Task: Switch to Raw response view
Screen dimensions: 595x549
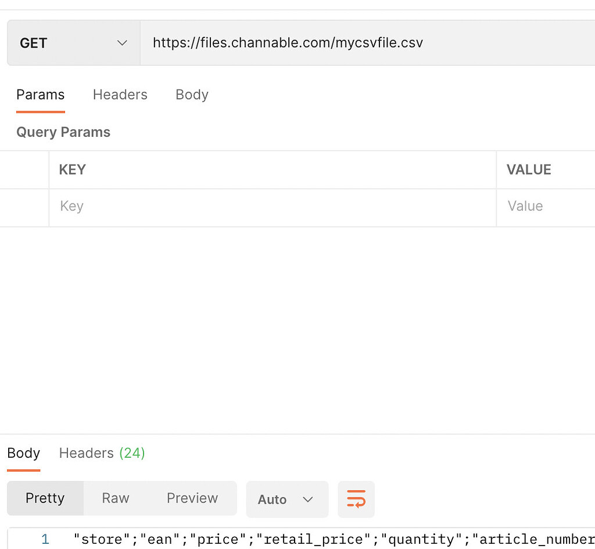Action: pyautogui.click(x=115, y=498)
